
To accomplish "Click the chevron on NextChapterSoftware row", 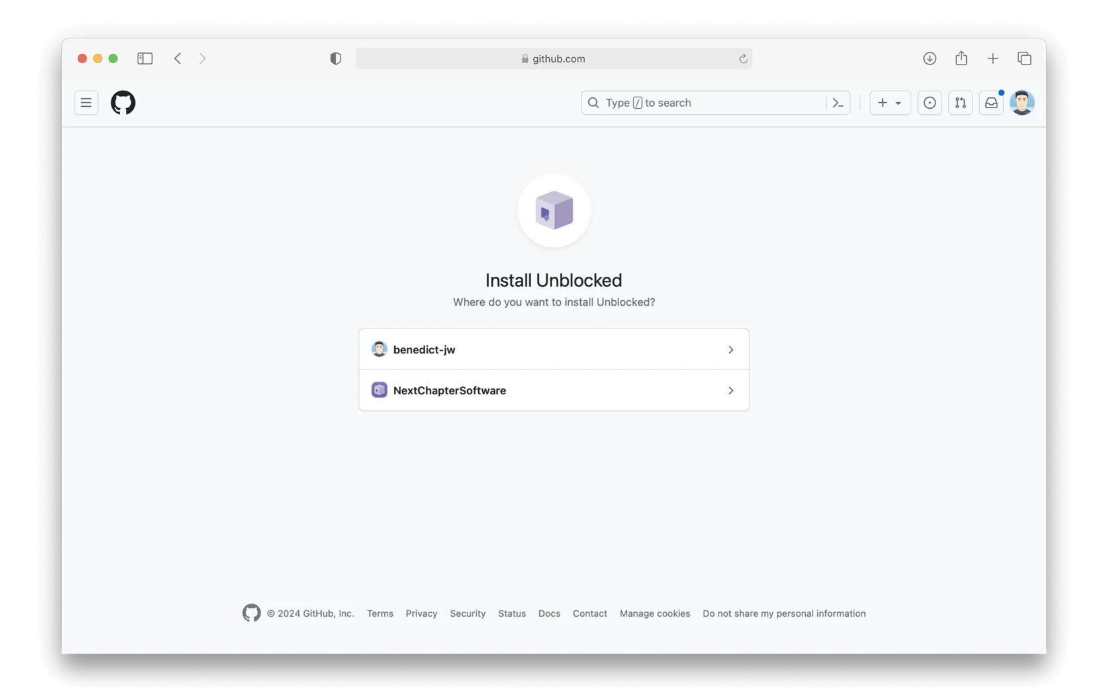I will (731, 390).
